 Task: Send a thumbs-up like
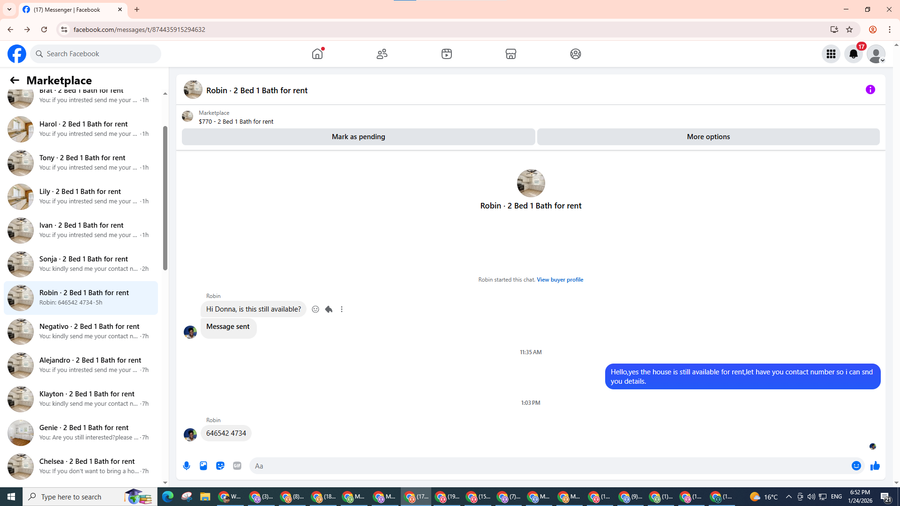click(x=875, y=466)
